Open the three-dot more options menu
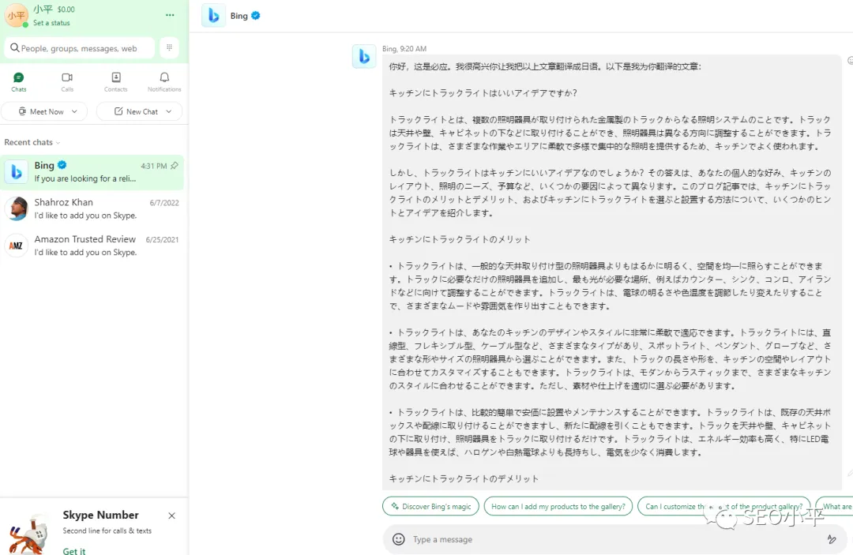The height and width of the screenshot is (555, 853). point(170,15)
